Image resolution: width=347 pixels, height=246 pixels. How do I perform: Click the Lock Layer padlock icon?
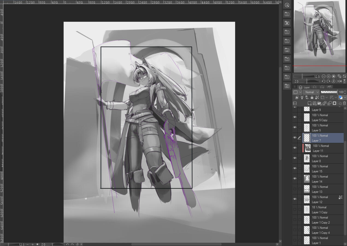312,97
